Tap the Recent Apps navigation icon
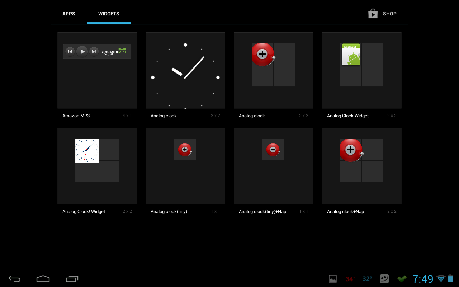The width and height of the screenshot is (459, 287). coord(72,278)
